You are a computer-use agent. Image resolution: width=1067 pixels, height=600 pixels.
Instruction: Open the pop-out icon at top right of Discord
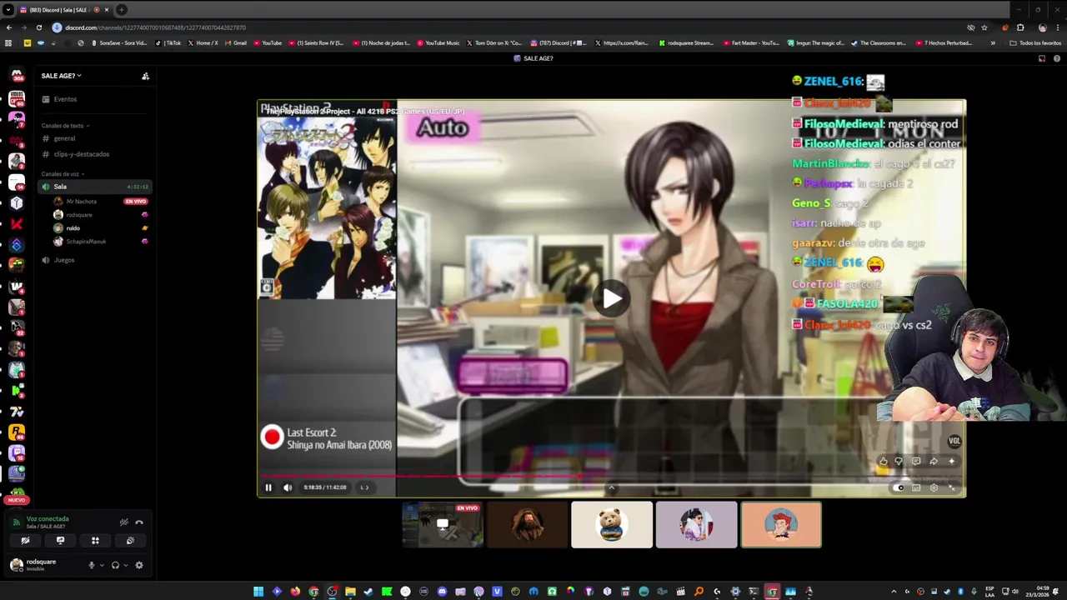(x=1042, y=58)
